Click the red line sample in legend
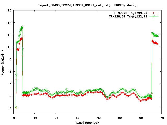The image size is (167, 125). 154,13
